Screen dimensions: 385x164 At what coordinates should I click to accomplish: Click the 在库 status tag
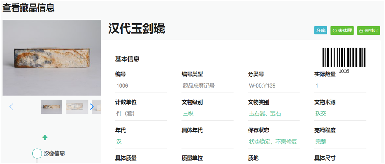(x=321, y=31)
